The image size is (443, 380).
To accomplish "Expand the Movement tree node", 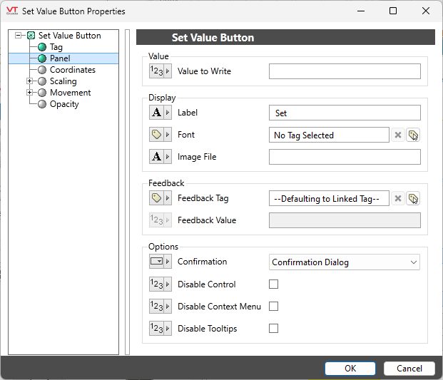I will pos(30,93).
